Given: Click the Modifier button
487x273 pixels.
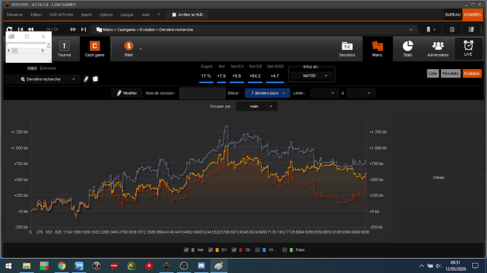Looking at the screenshot, I should (x=127, y=93).
